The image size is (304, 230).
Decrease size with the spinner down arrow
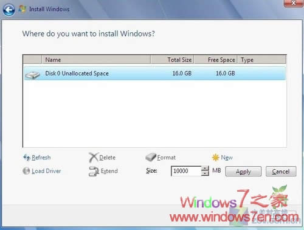tap(205, 173)
